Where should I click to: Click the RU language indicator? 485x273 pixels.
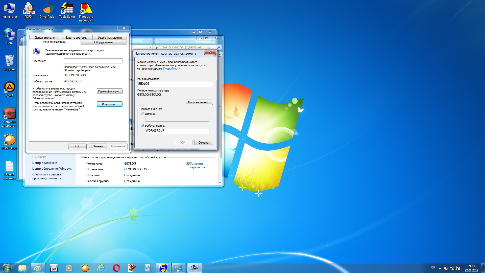(433, 267)
